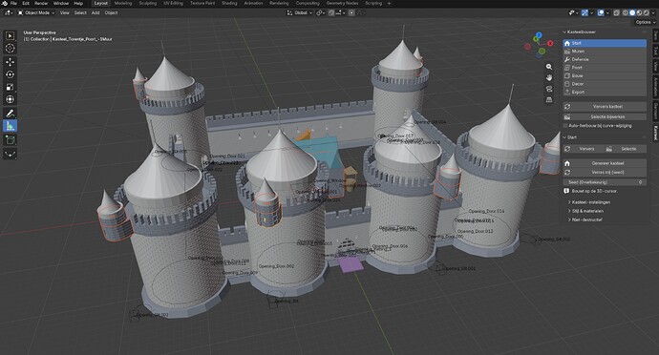The image size is (659, 355).
Task: Open the Options dropdown
Action: (645, 22)
